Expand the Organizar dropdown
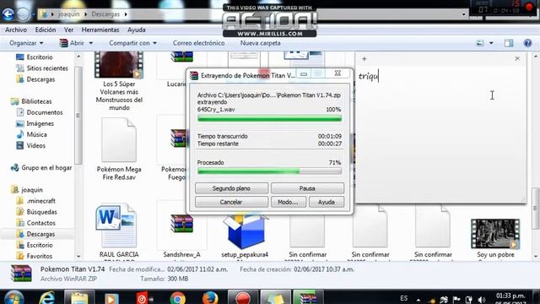 tap(26, 43)
